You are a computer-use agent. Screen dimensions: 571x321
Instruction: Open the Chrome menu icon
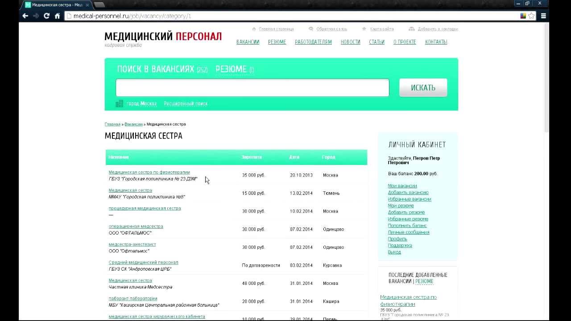(x=543, y=16)
